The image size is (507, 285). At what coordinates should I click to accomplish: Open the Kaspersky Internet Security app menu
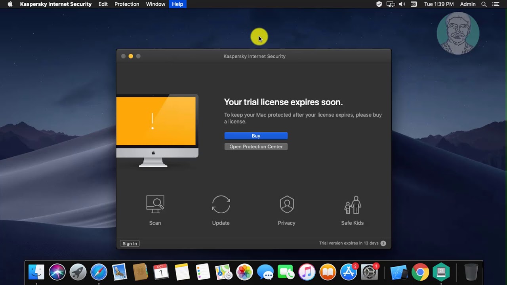pos(56,4)
